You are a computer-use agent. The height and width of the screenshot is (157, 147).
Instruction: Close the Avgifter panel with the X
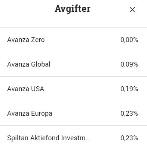point(132,10)
